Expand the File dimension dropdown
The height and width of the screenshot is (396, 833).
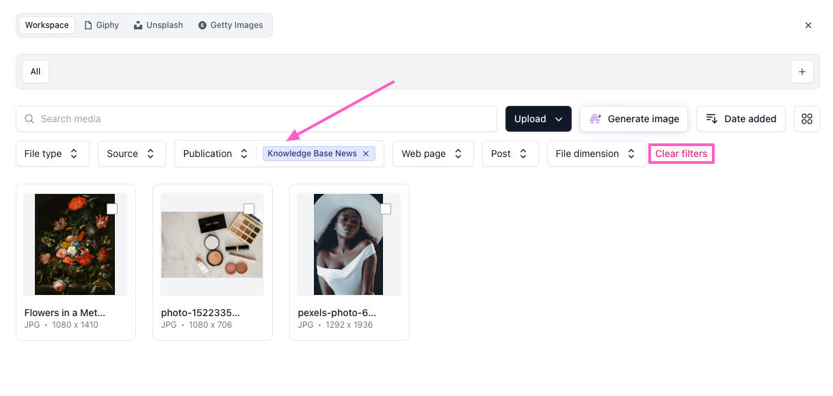[596, 154]
